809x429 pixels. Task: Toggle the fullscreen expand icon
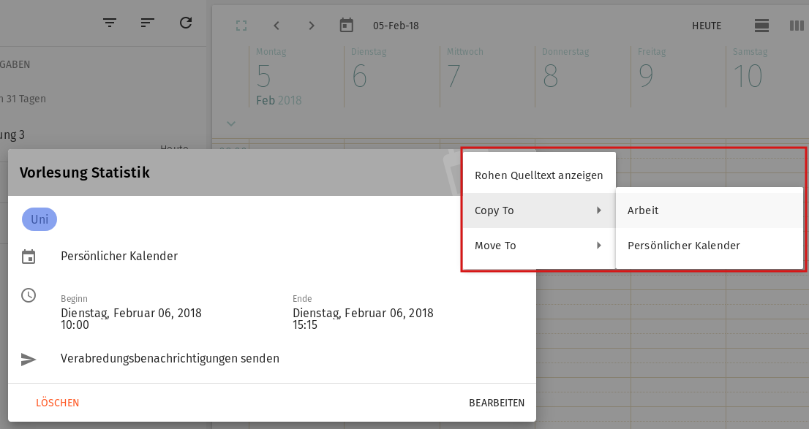(241, 26)
